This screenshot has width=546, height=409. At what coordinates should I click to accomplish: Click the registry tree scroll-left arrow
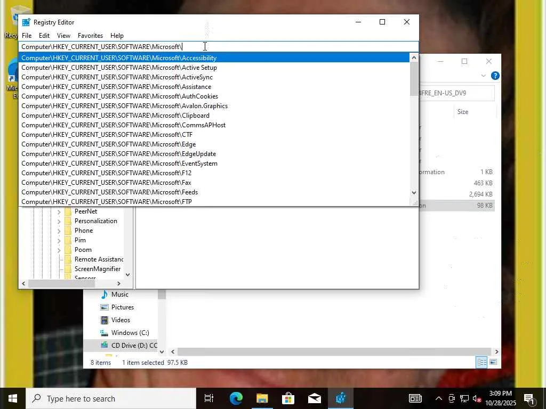[x=23, y=284]
